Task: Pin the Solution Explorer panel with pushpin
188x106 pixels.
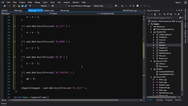Action: click(x=179, y=11)
